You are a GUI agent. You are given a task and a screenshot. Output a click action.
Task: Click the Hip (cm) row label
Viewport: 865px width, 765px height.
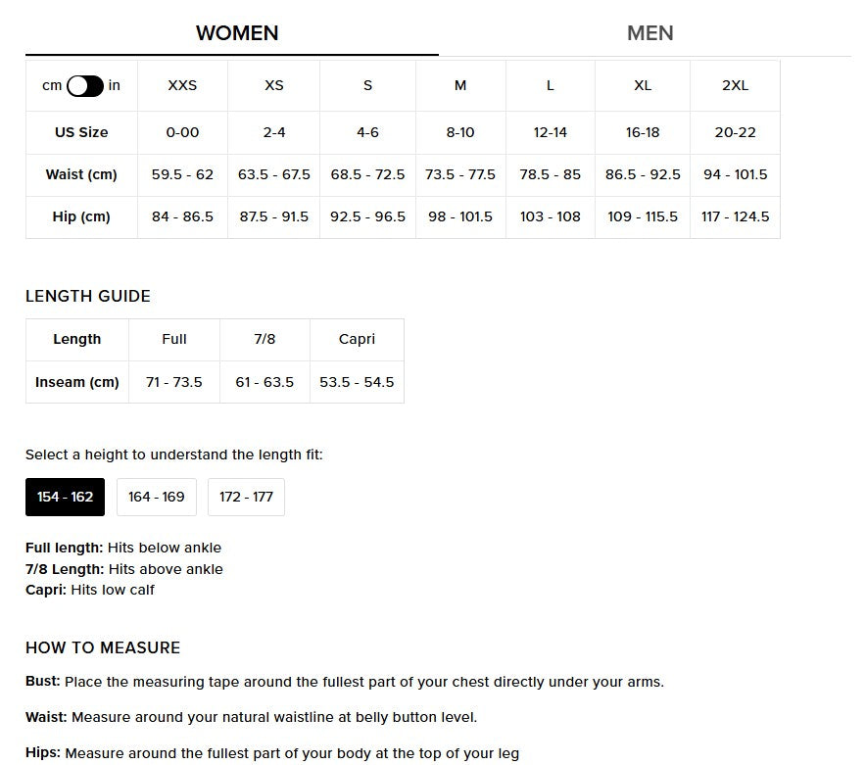coord(81,217)
